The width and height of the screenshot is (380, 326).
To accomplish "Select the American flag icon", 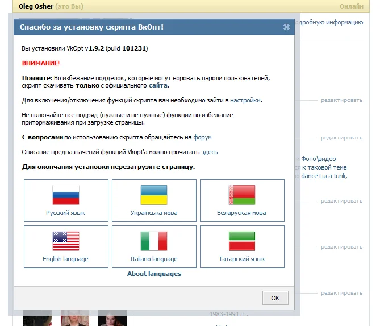I will click(66, 241).
